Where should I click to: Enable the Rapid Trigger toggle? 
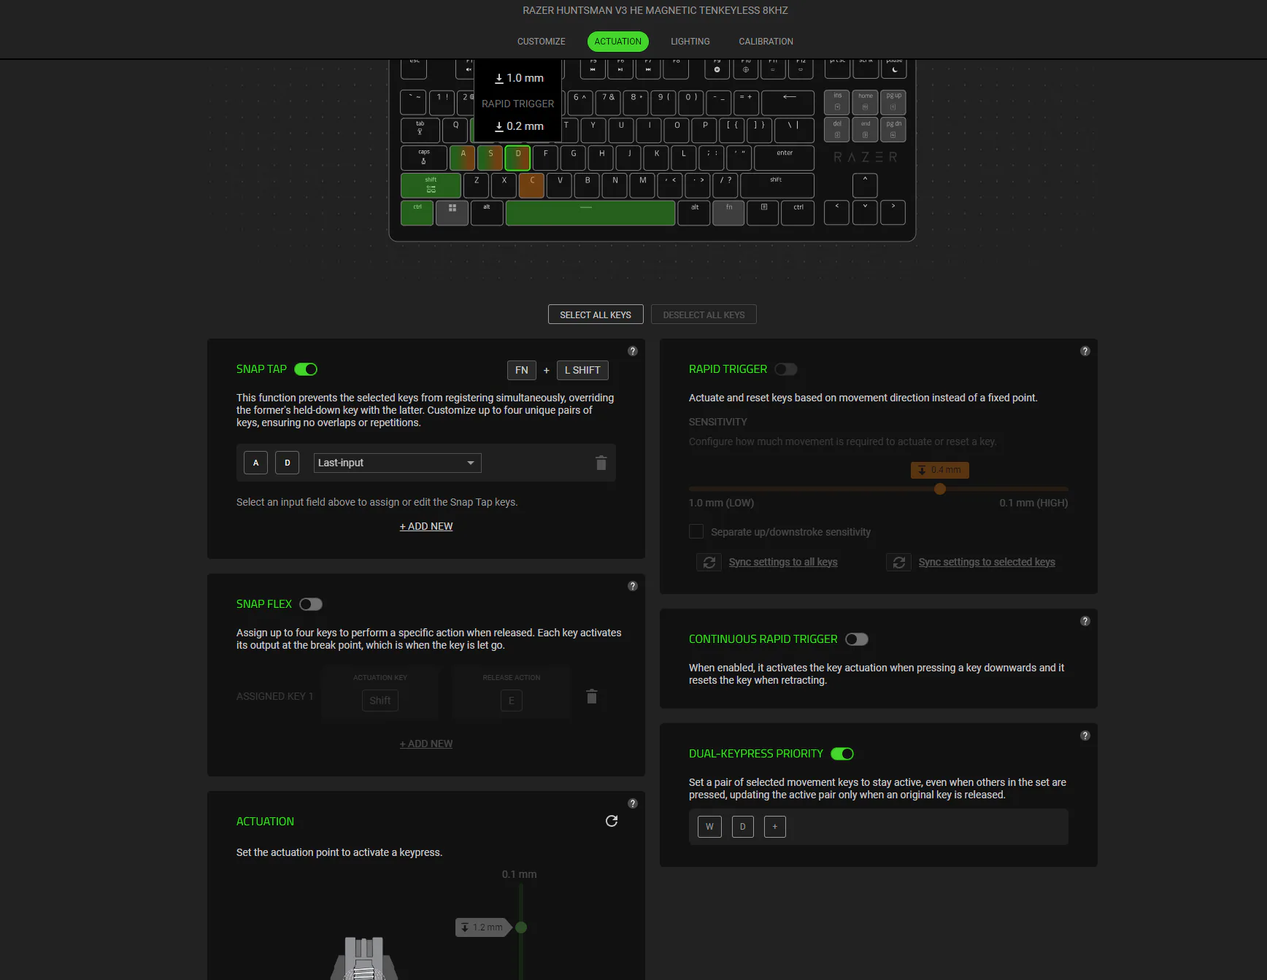pyautogui.click(x=786, y=369)
